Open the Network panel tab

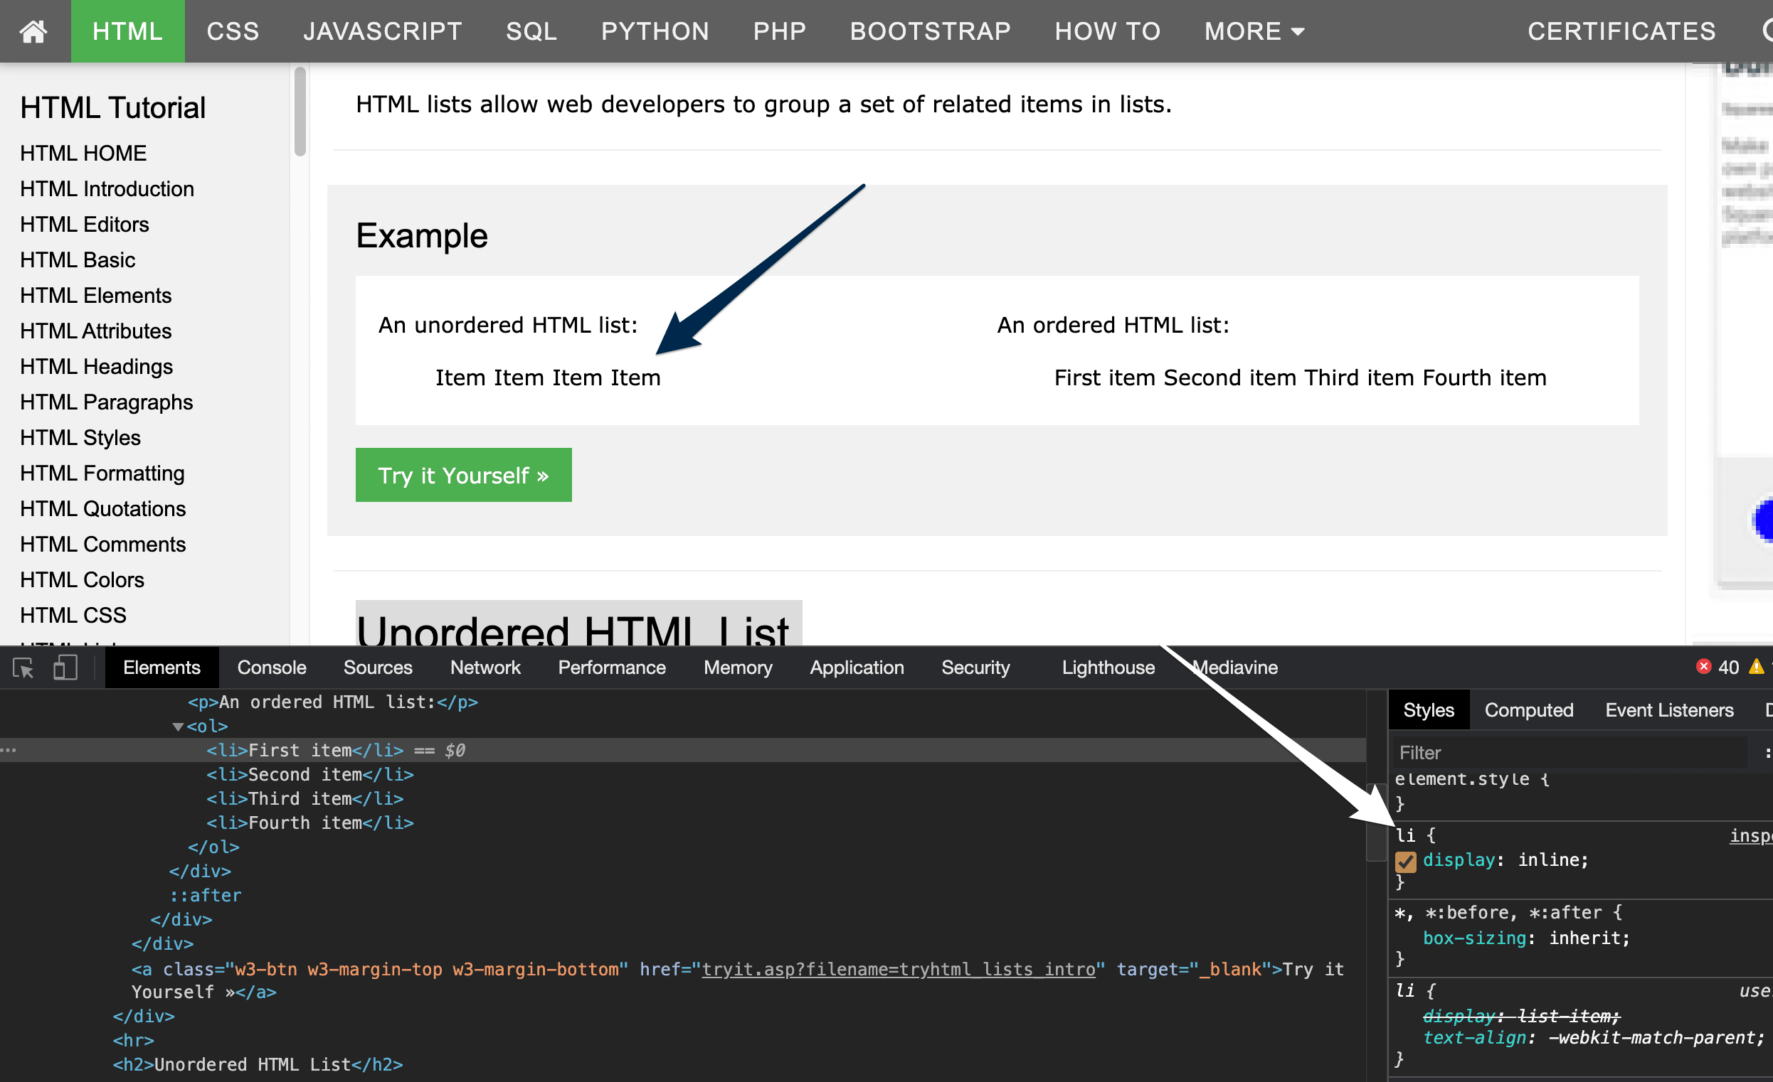pos(485,668)
